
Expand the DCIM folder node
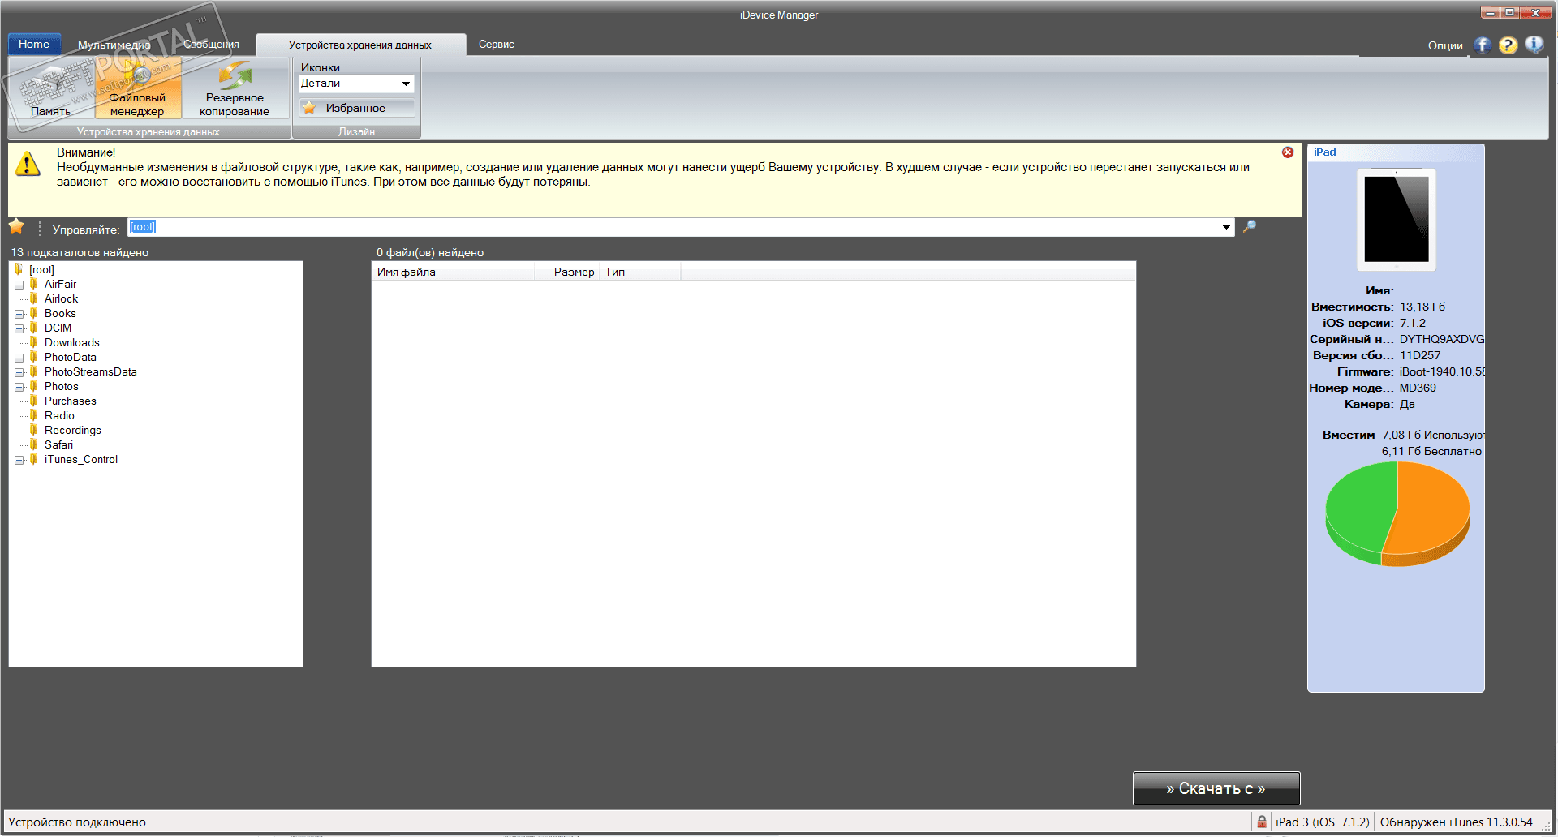tap(19, 328)
